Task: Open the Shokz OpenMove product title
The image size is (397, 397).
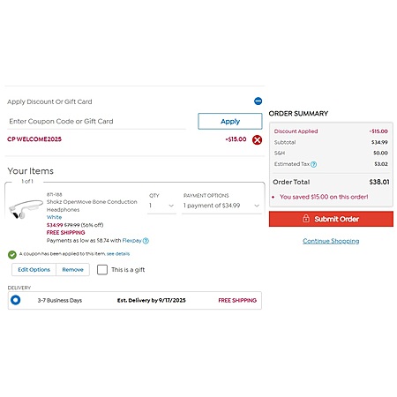Action: point(92,206)
